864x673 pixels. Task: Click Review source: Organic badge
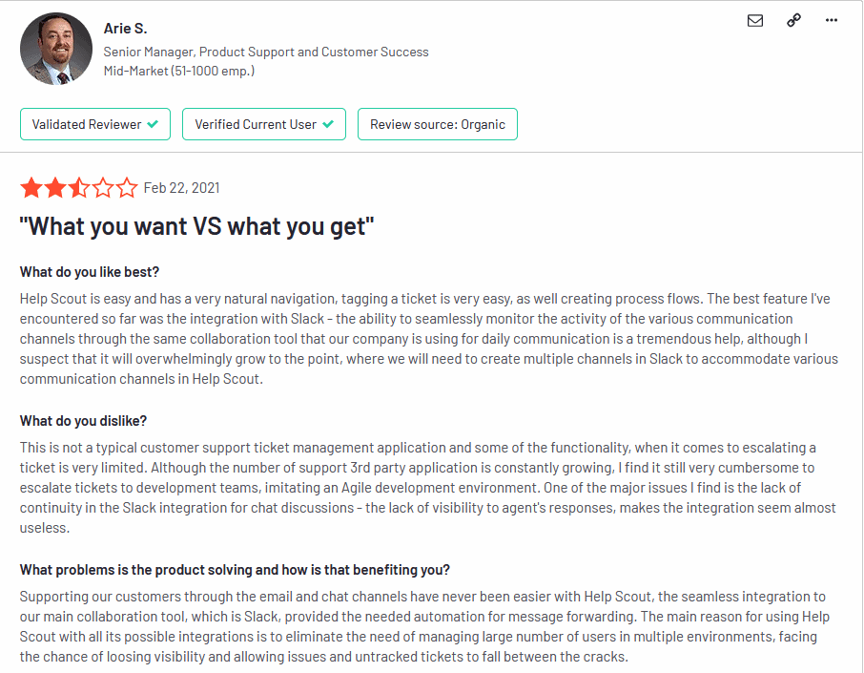pos(438,124)
